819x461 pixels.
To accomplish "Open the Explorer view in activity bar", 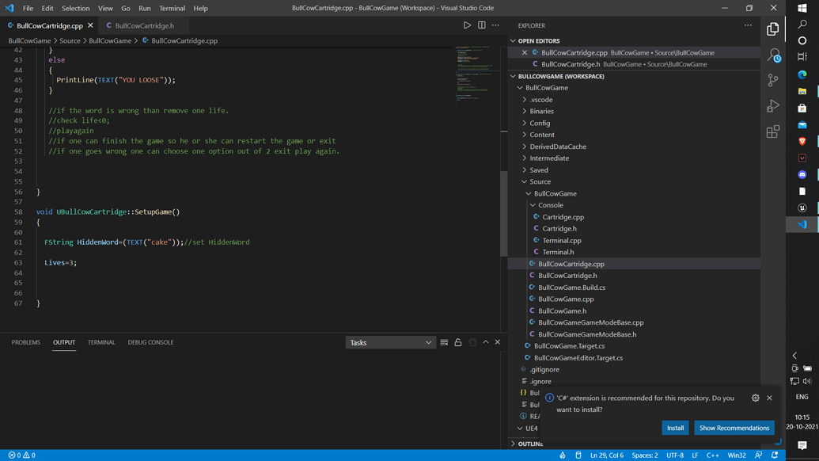I will [773, 29].
